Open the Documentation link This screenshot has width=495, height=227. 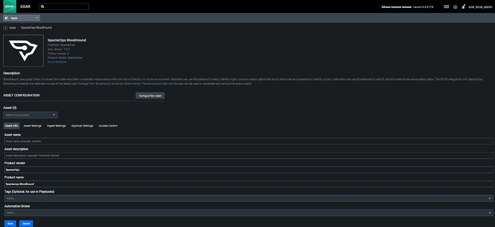point(57,62)
